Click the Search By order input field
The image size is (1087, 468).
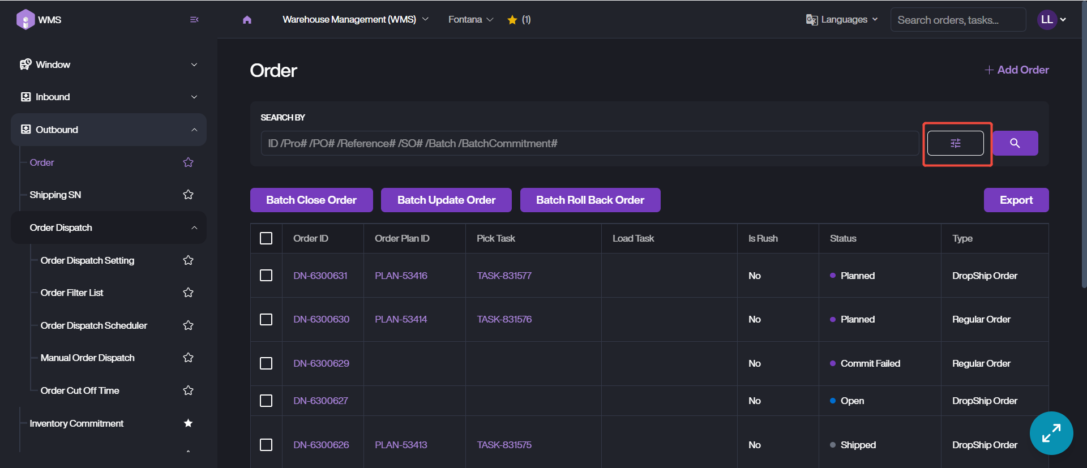point(589,143)
